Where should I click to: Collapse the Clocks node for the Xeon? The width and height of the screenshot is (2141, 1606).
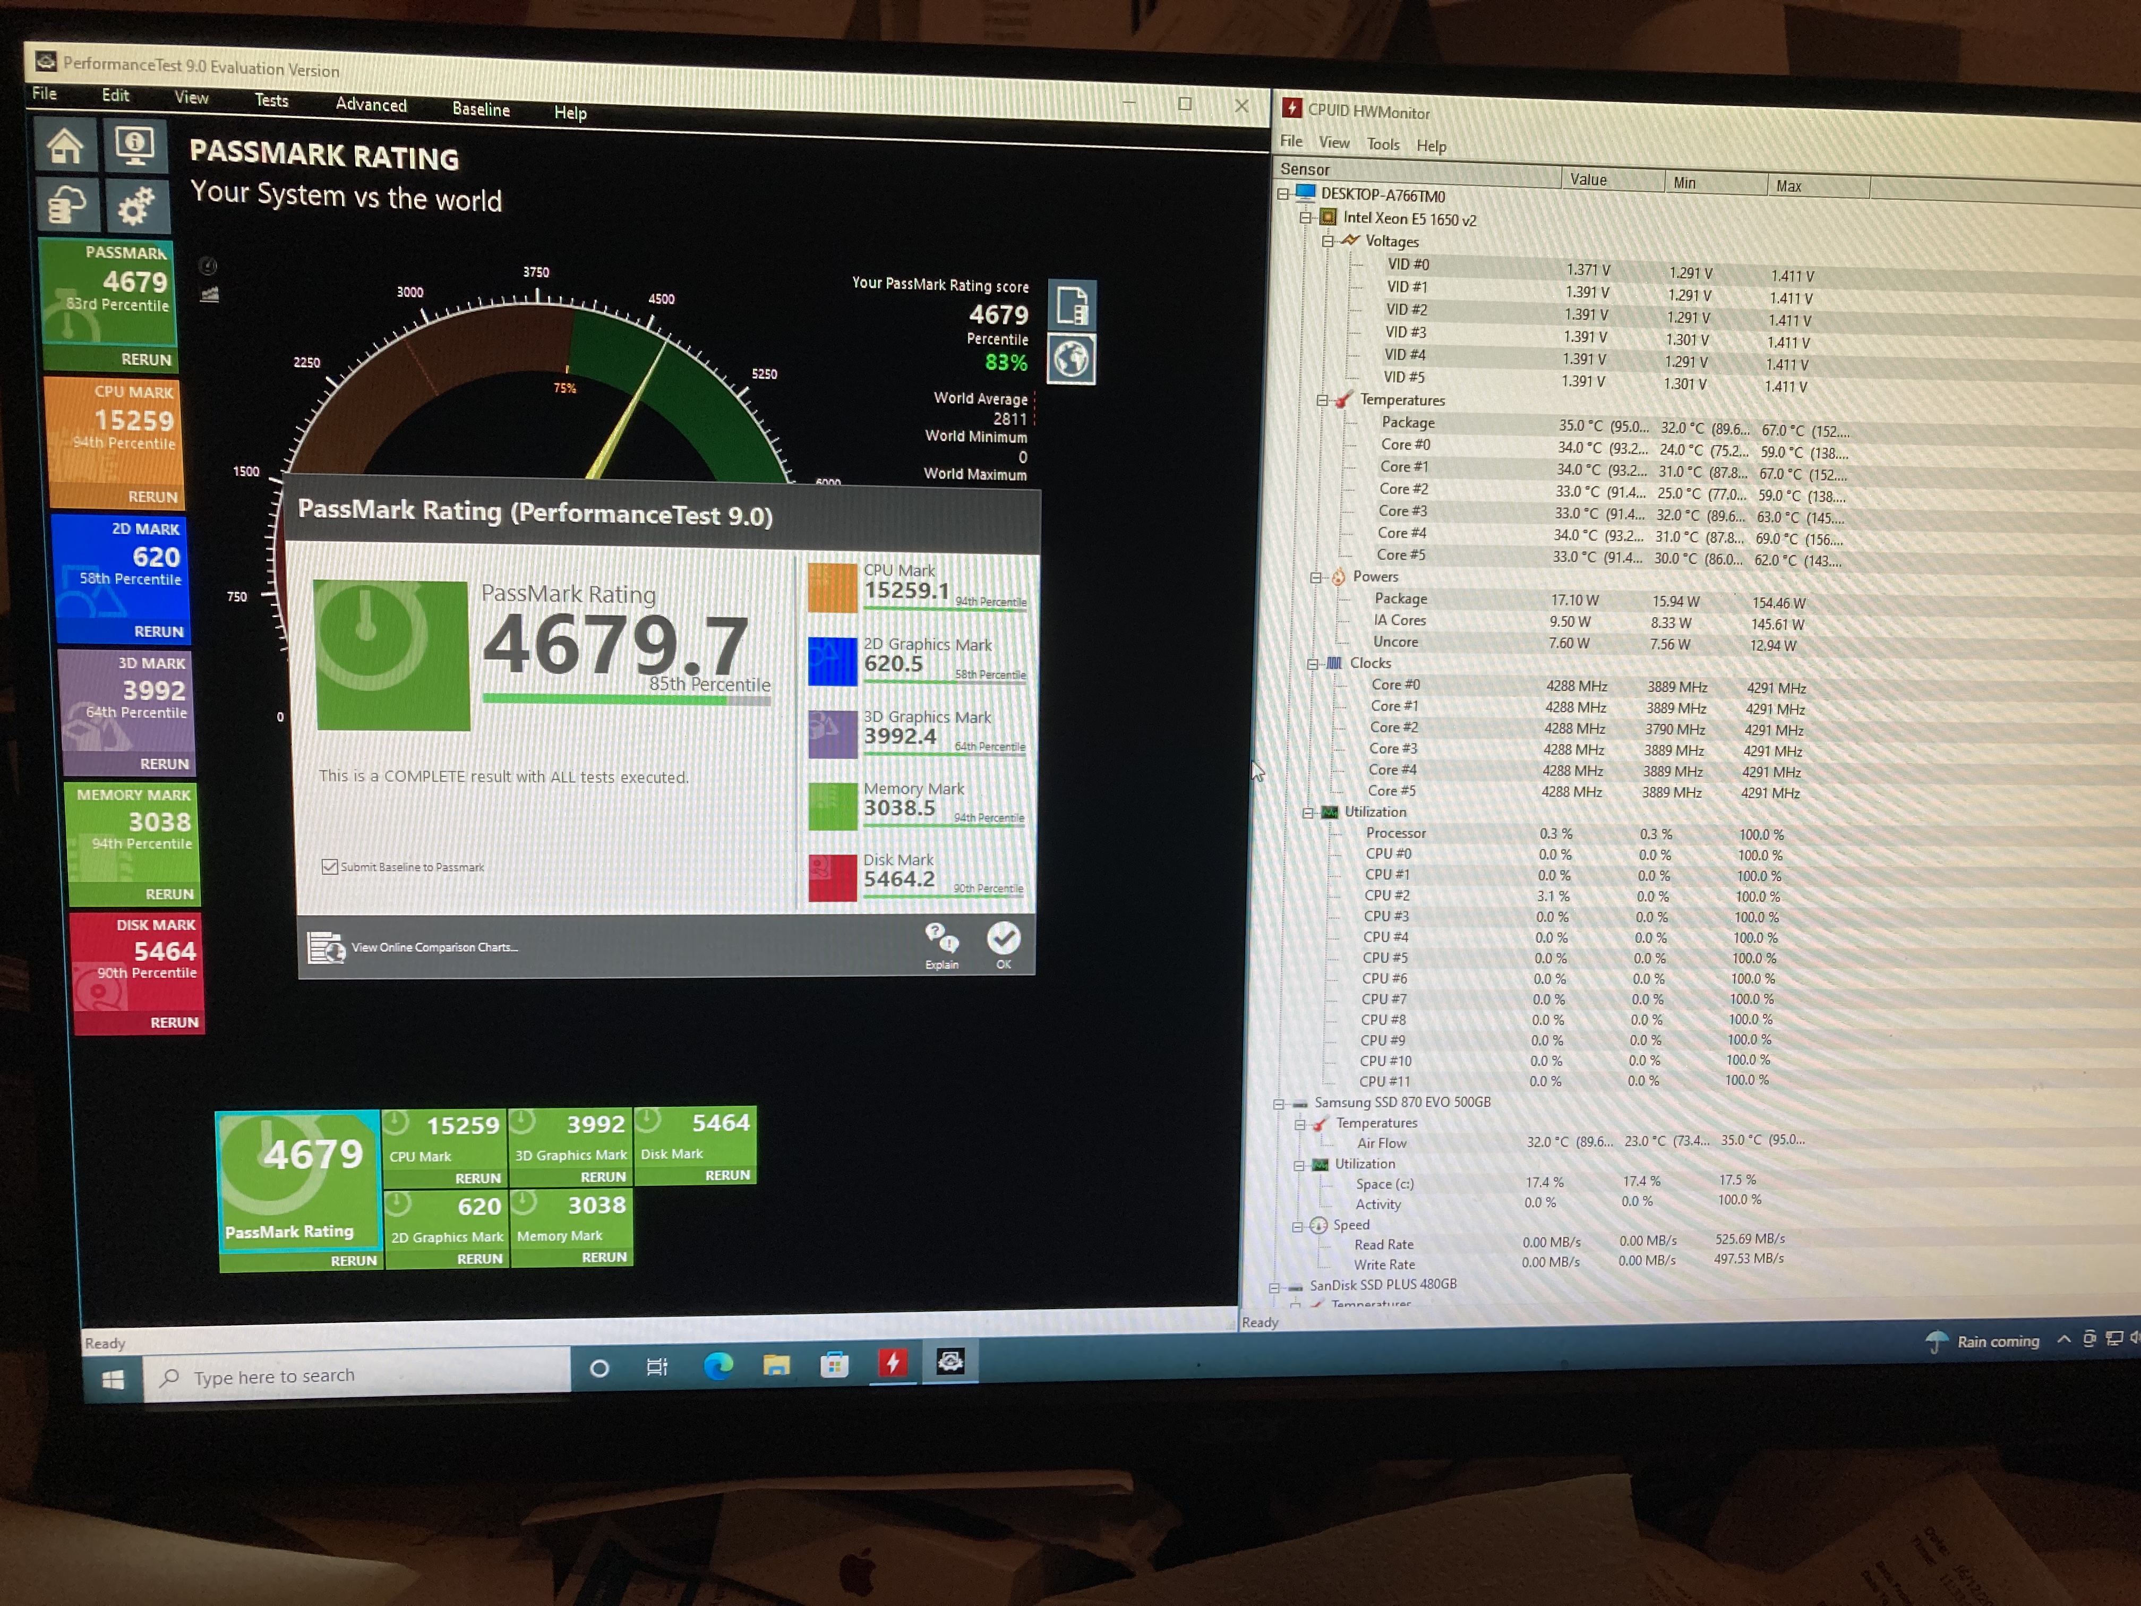1314,663
